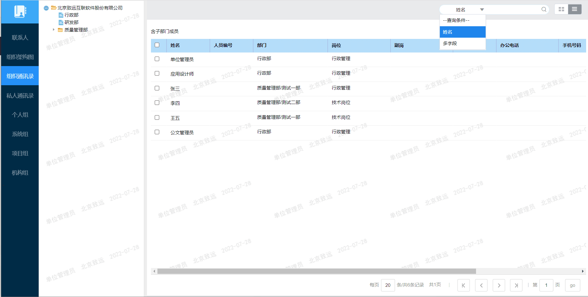Click the 含子部门成员 label

click(x=165, y=31)
